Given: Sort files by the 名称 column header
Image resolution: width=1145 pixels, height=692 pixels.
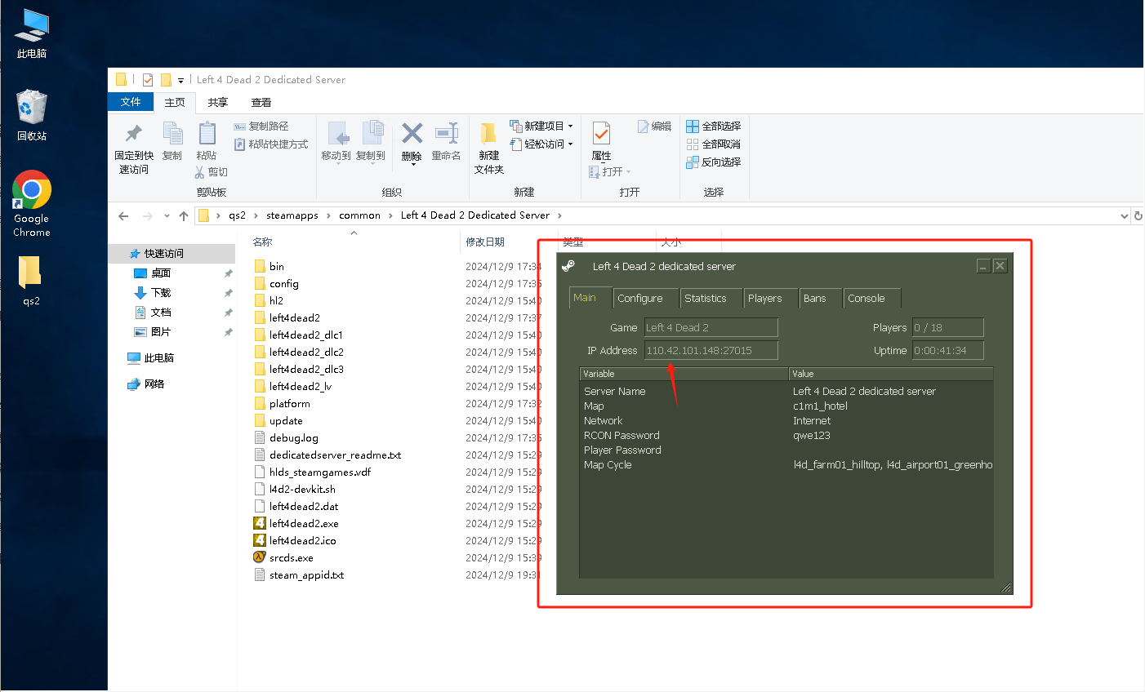Looking at the screenshot, I should [x=262, y=242].
